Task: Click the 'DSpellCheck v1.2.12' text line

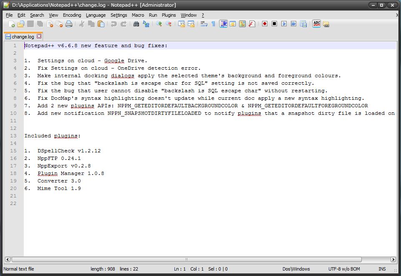Action: coord(69,151)
